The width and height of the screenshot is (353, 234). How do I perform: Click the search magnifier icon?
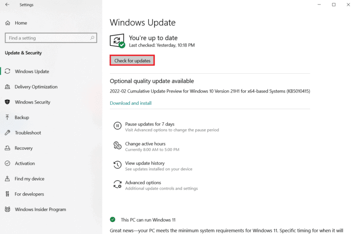92,38
